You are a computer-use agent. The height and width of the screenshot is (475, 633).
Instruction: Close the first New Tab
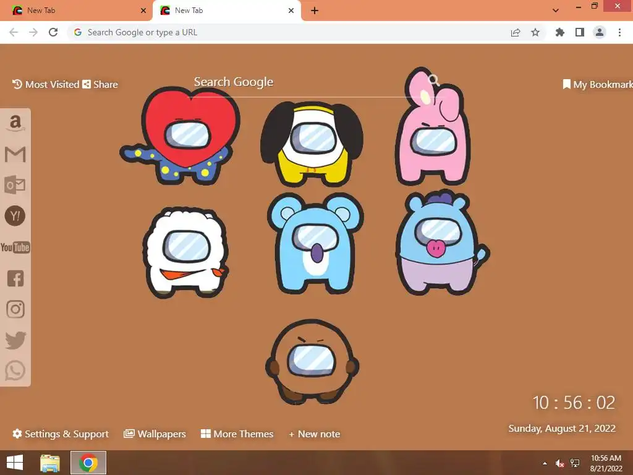pos(143,11)
